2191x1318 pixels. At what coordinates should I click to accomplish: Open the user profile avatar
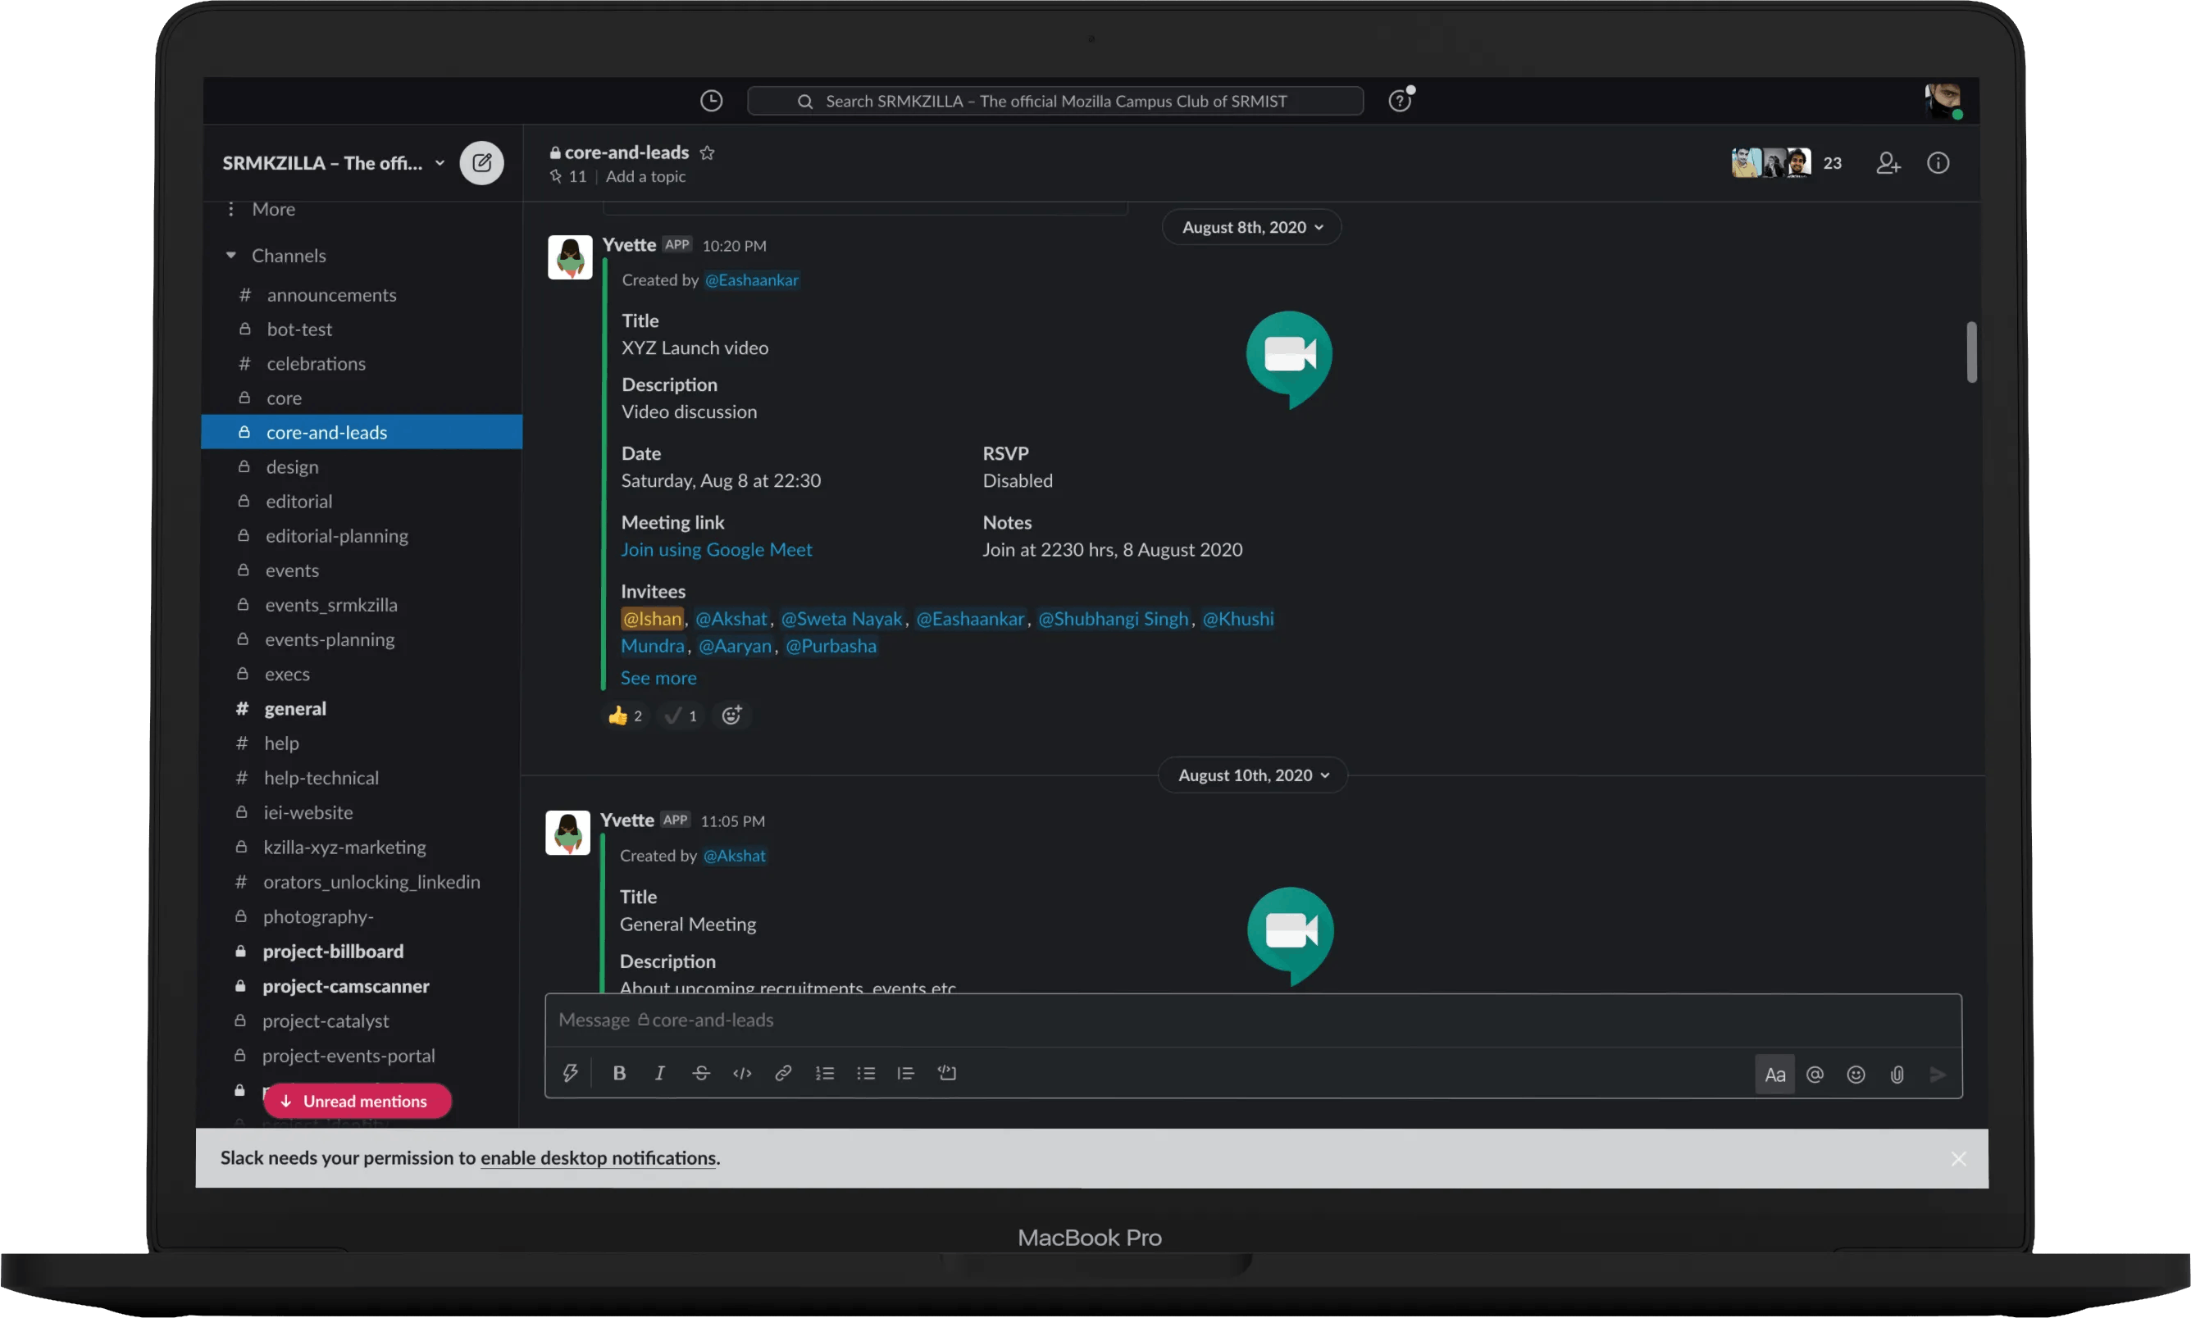coord(1943,100)
